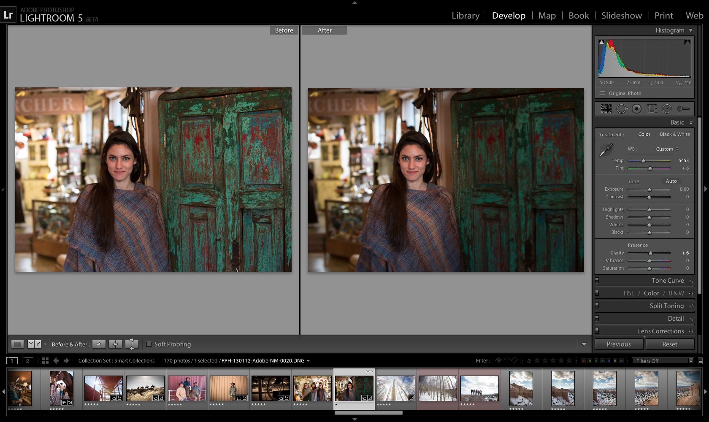
Task: Click the Reset button
Action: tap(669, 344)
